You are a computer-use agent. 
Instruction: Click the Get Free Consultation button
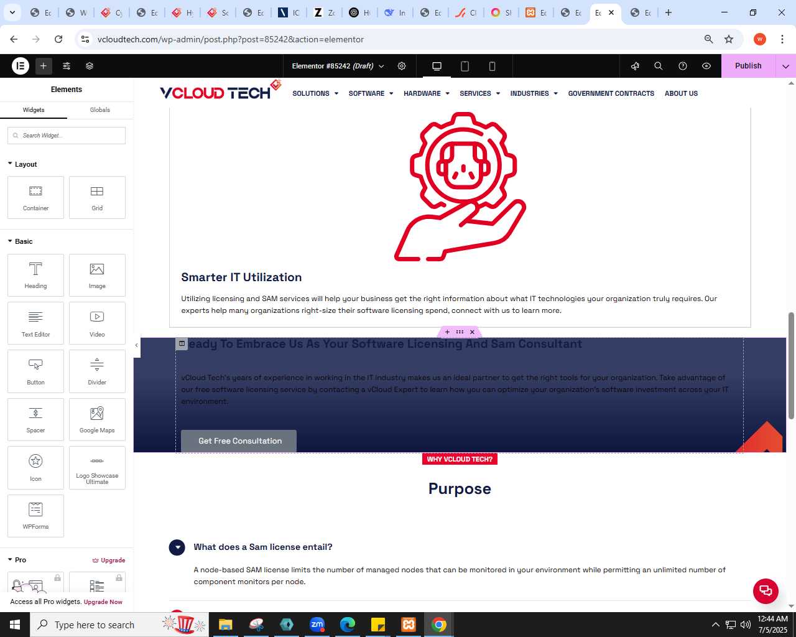click(x=239, y=441)
